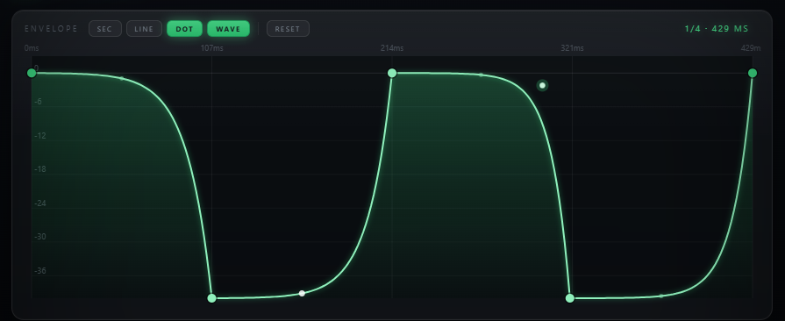Click the -36 dB scale label

coord(40,271)
